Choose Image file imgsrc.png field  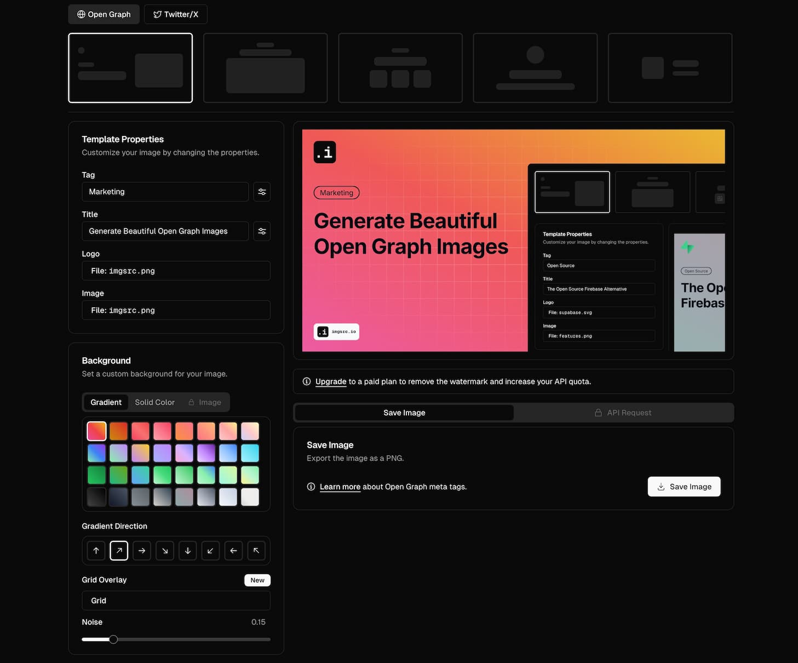[176, 310]
